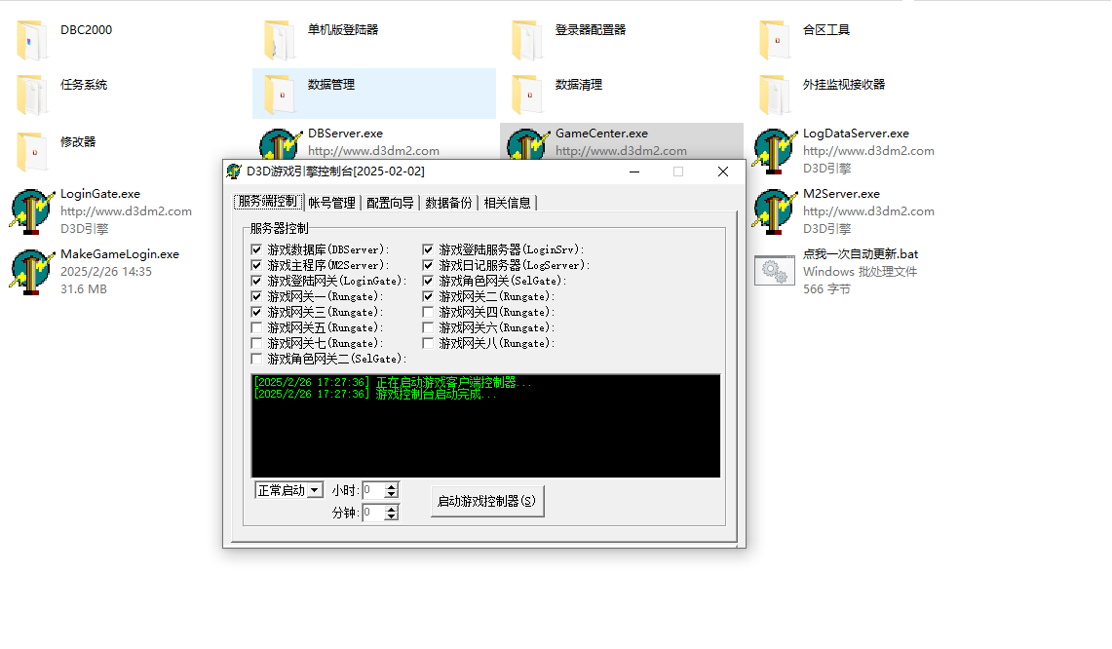1112x649 pixels.
Task: Close the D3D游戏引擎控制台 window
Action: coord(723,172)
